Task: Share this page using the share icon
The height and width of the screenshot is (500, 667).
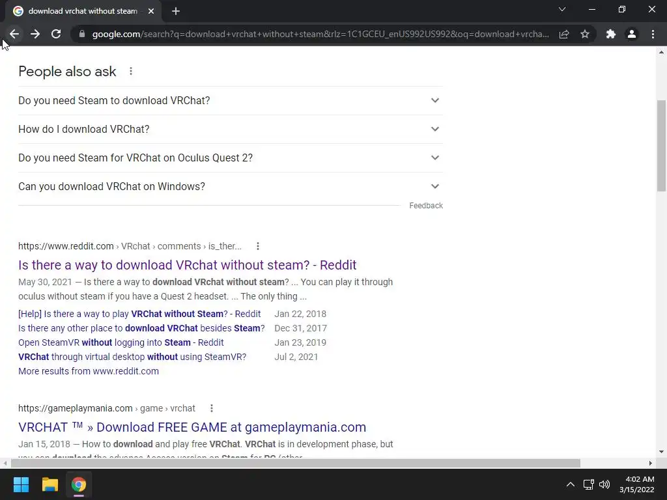Action: click(x=564, y=34)
